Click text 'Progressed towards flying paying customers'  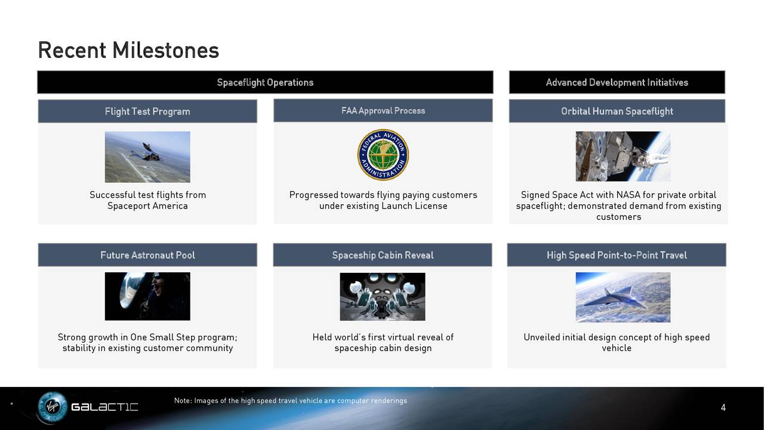(x=383, y=195)
